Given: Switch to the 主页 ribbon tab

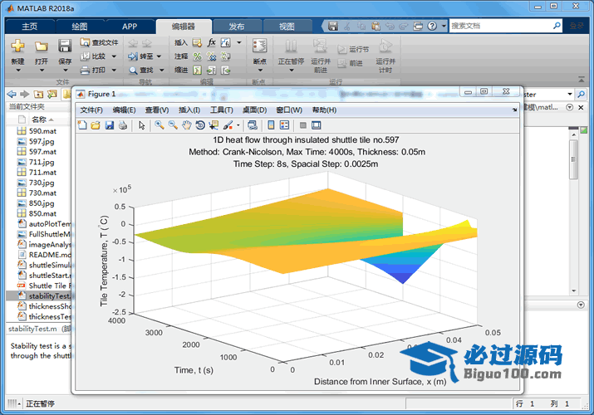Looking at the screenshot, I should point(30,27).
